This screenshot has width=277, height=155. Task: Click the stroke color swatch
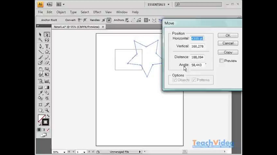pos(45,122)
